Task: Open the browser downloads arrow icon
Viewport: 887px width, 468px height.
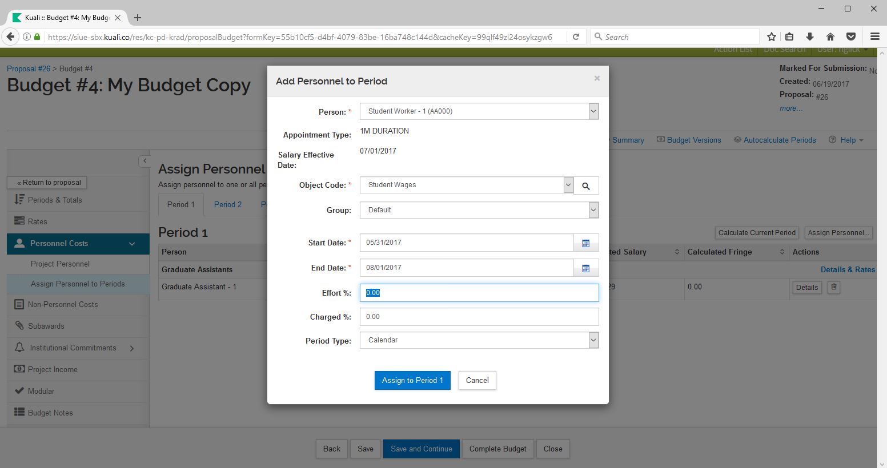Action: (x=809, y=37)
